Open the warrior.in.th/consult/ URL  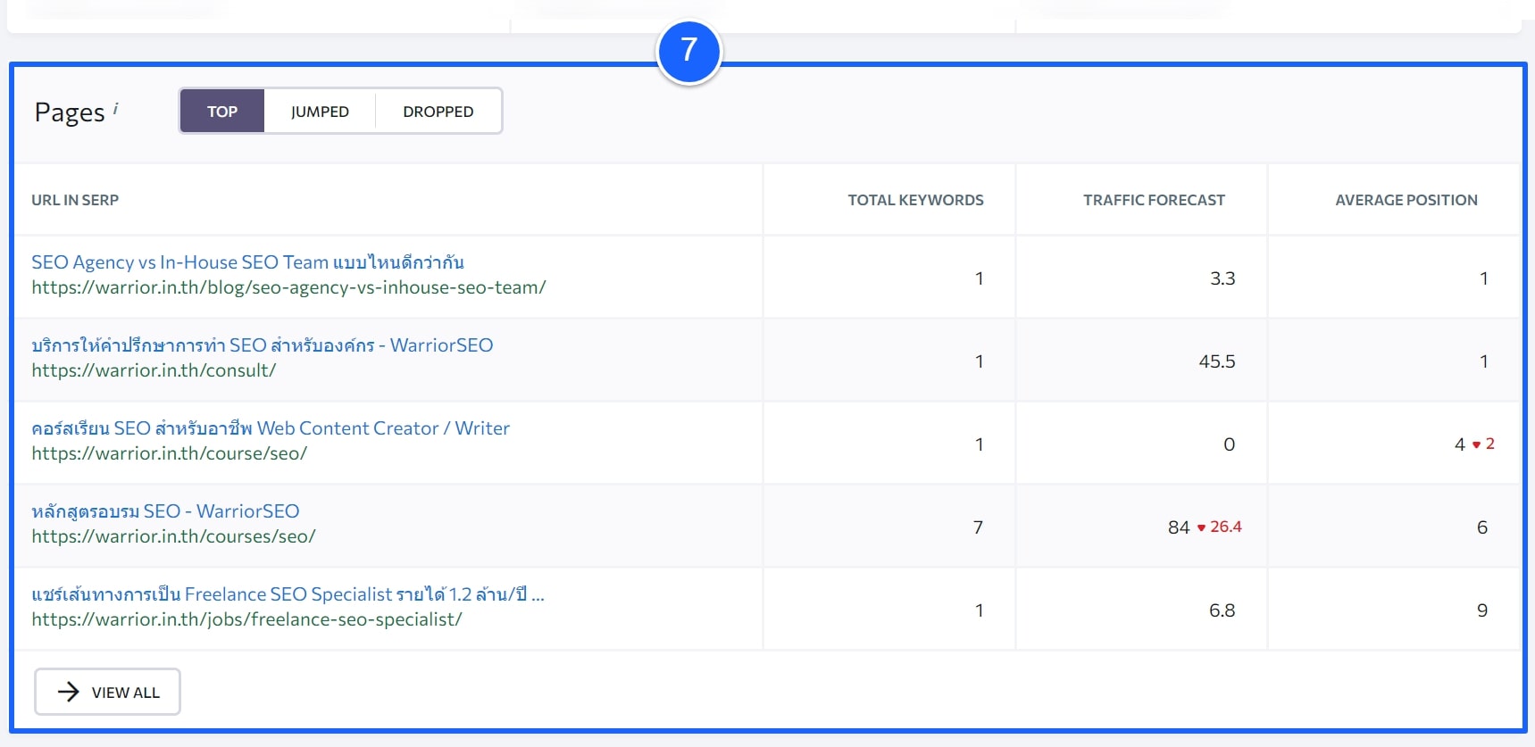(x=154, y=370)
